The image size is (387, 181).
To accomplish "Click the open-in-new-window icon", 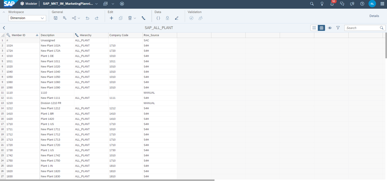I will (106, 4).
